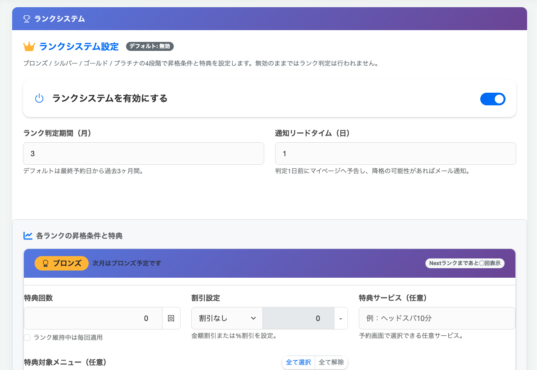This screenshot has width=537, height=370.
Task: Click the デフォルト: 無効 badge
Action: point(149,46)
